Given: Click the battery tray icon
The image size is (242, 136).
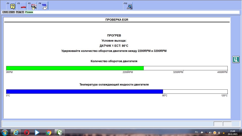Looking at the screenshot, I should click(x=219, y=132).
